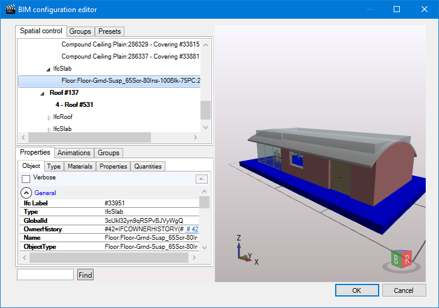The height and width of the screenshot is (308, 439).
Task: Follow the # 42 OwnerHistory link
Action: (x=192, y=229)
